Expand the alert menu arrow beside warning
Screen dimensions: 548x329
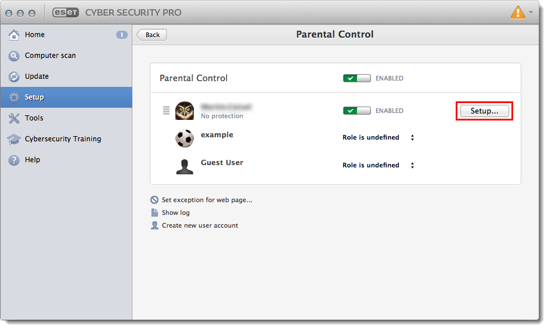pos(531,12)
